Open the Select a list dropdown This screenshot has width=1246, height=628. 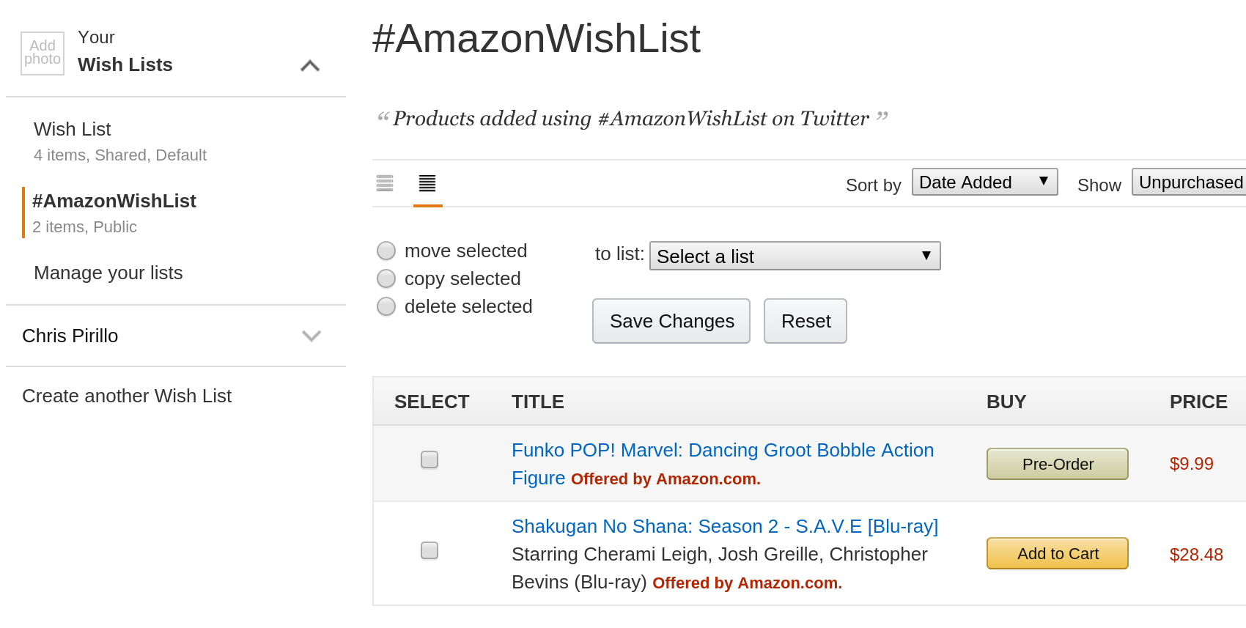click(795, 256)
